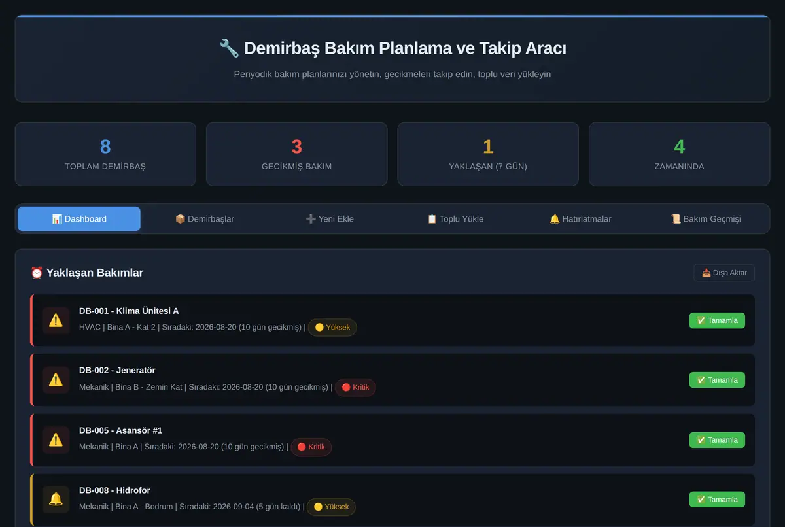785x527 pixels.
Task: Click the Kritik priority badge on DB-002 Jeneratör
Action: 355,387
